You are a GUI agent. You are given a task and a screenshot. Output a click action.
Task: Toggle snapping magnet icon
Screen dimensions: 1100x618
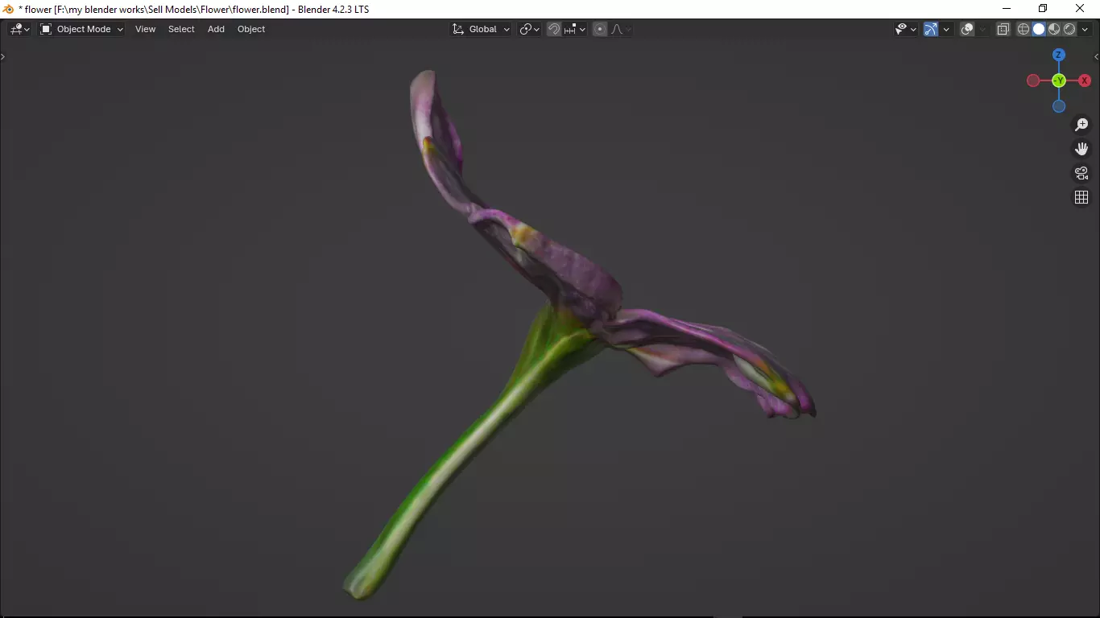click(x=554, y=29)
